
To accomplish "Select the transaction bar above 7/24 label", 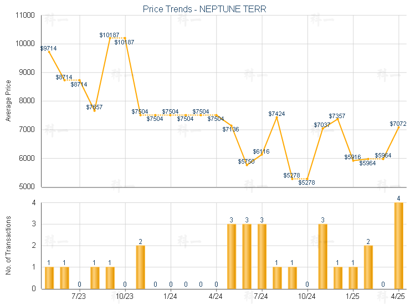I will (x=262, y=256).
